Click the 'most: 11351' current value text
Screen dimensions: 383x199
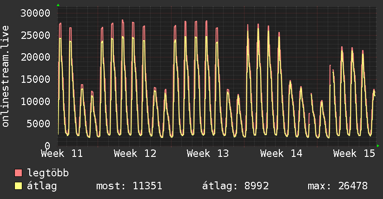(x=129, y=187)
